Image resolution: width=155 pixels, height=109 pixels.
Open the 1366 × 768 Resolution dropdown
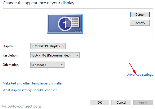pyautogui.click(x=55, y=55)
